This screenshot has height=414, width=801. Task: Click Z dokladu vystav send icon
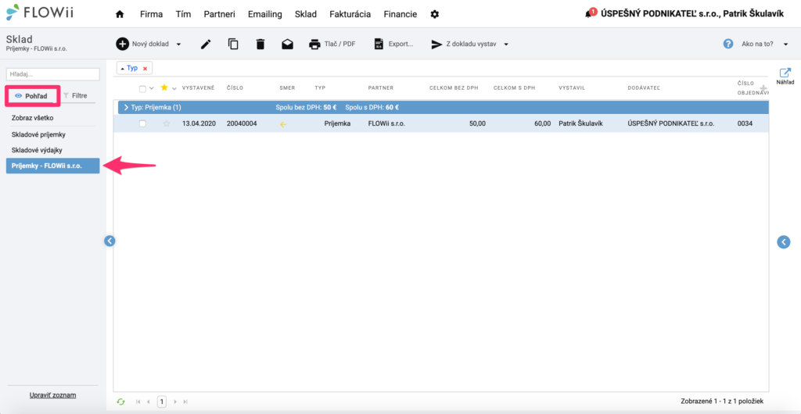pyautogui.click(x=436, y=45)
